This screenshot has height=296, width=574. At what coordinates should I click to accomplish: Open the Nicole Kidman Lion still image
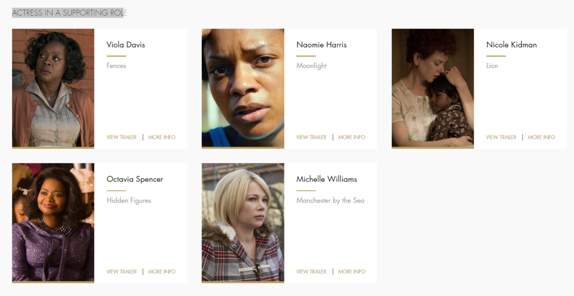coord(433,88)
